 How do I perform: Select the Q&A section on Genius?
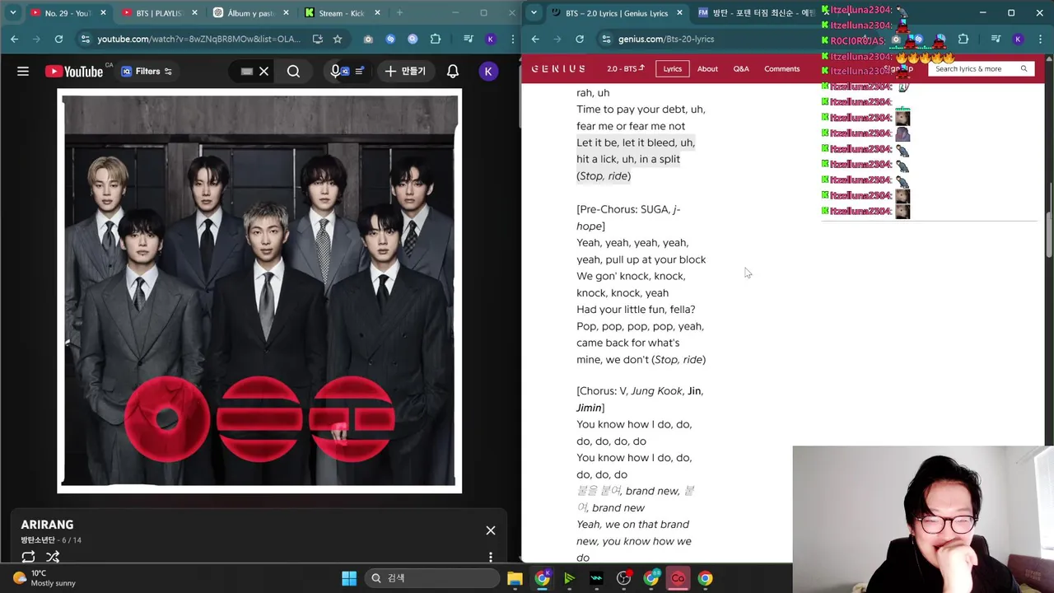[x=741, y=69]
